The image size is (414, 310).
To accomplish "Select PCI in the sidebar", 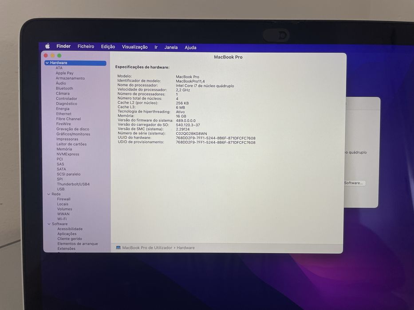I will pos(59,159).
